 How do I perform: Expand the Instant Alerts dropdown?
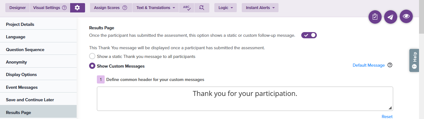[x=260, y=8]
